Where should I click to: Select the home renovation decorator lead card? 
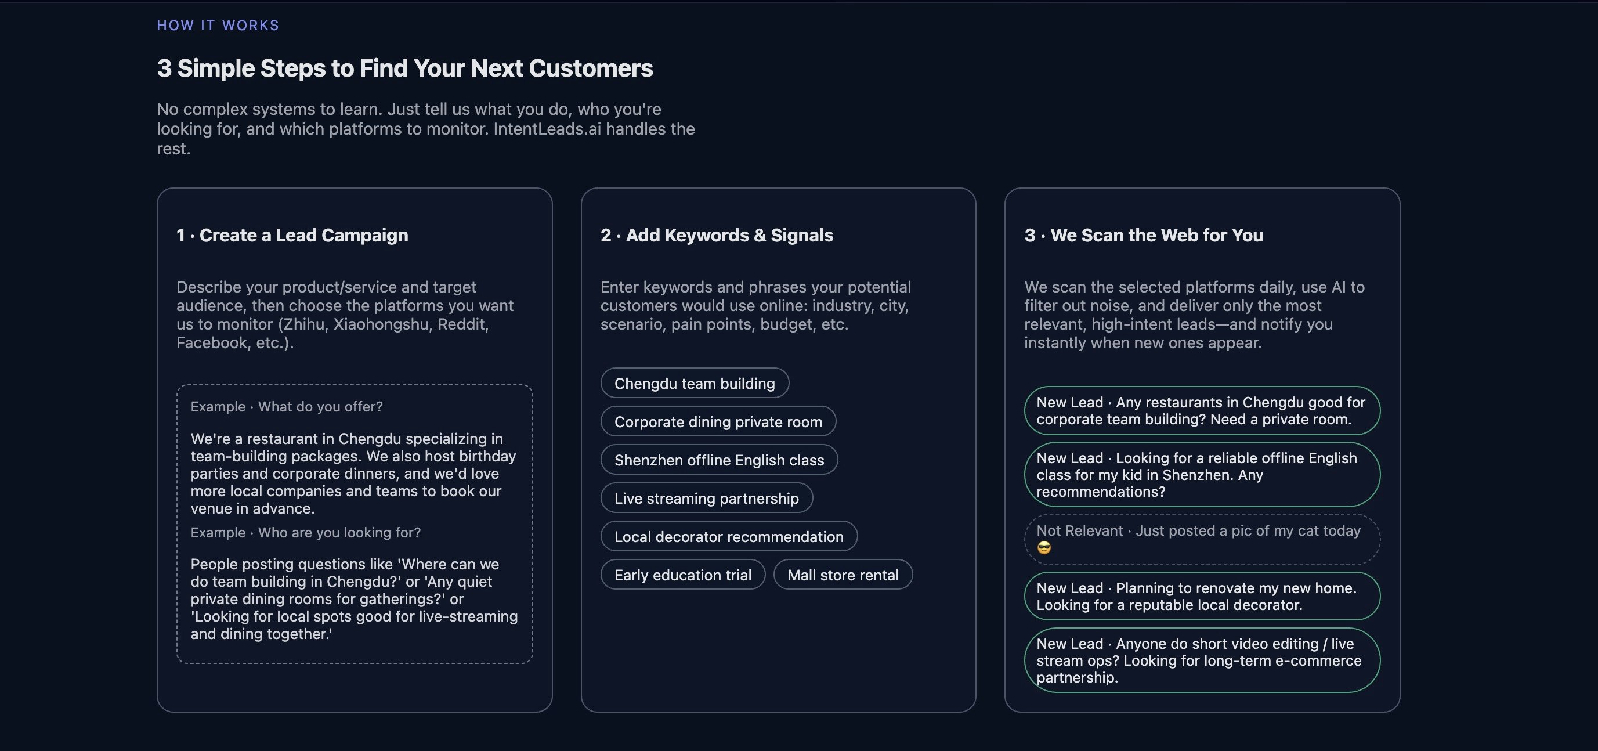click(x=1202, y=597)
